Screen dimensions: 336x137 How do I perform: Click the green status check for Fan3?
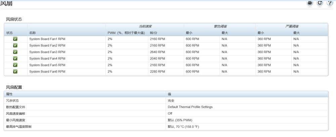15,52
